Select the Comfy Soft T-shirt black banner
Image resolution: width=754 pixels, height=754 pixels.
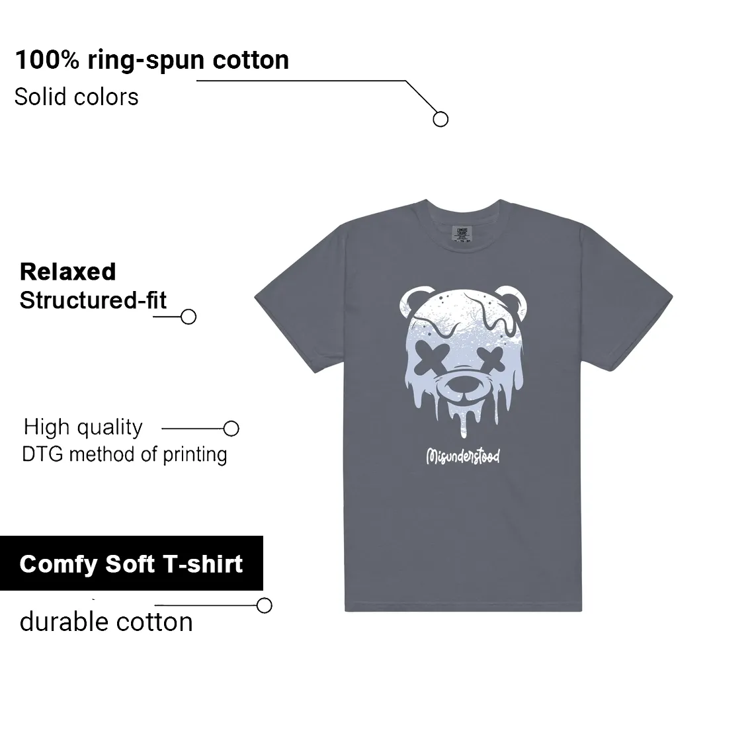click(131, 563)
